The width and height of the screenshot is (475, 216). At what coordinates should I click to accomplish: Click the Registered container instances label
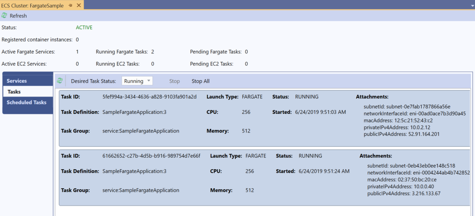[37, 40]
